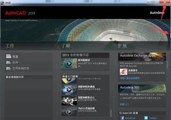Viewport: 171px width, 120px height.
Task: Open the Autodesk Exchange Apps banner
Action: click(142, 57)
